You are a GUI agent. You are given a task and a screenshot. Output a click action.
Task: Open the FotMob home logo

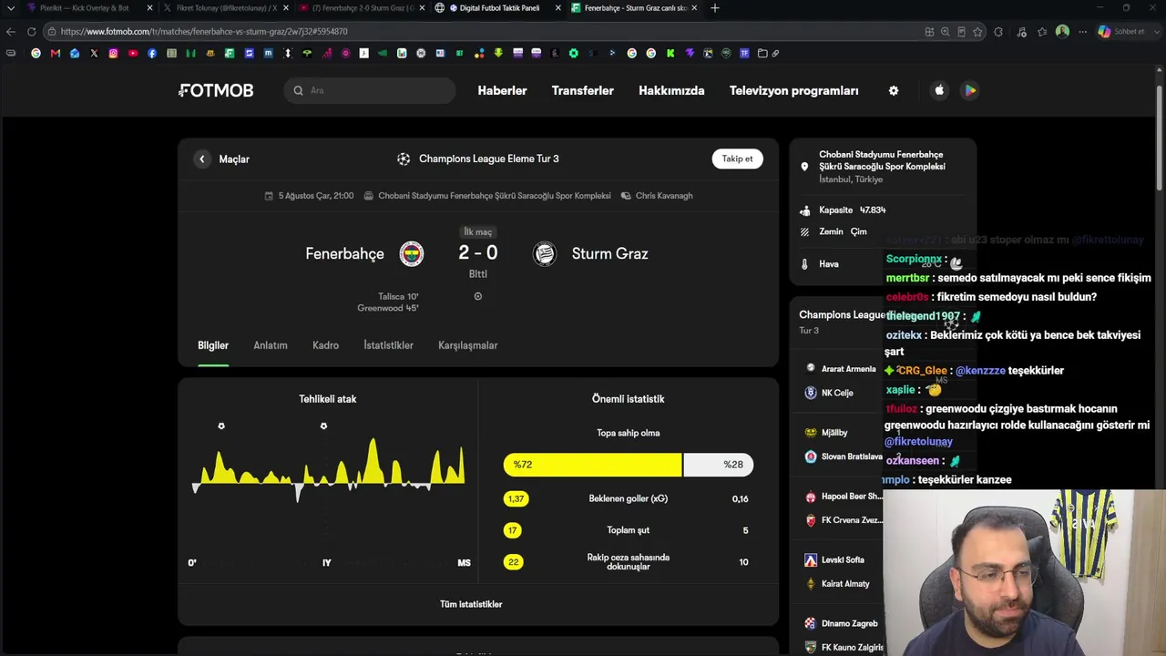tap(216, 90)
